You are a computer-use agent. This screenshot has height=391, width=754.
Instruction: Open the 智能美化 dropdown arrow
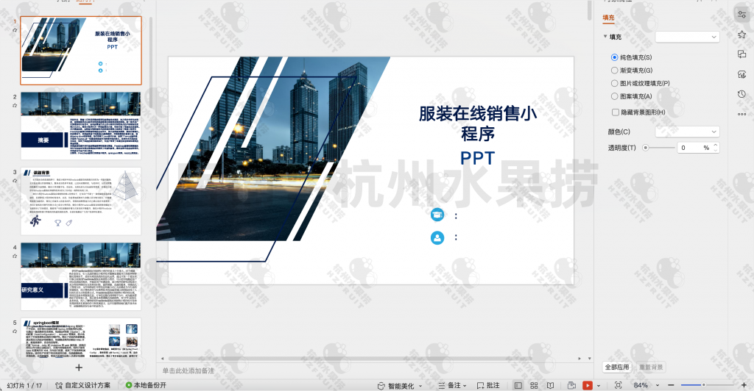click(420, 386)
